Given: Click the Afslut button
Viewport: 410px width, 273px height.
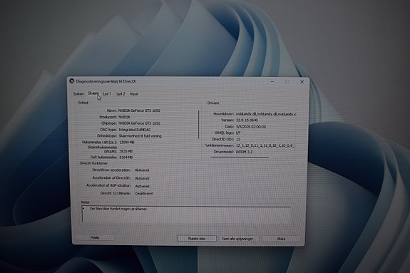Looking at the screenshot, I should click(281, 239).
